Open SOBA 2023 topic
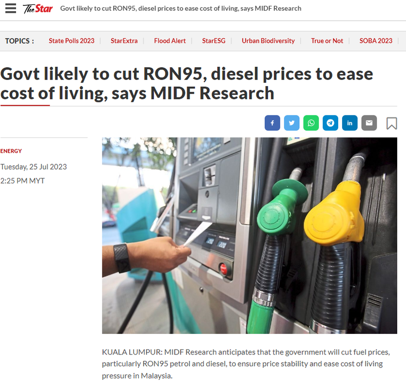Viewport: 406px width, 390px height. tap(376, 41)
